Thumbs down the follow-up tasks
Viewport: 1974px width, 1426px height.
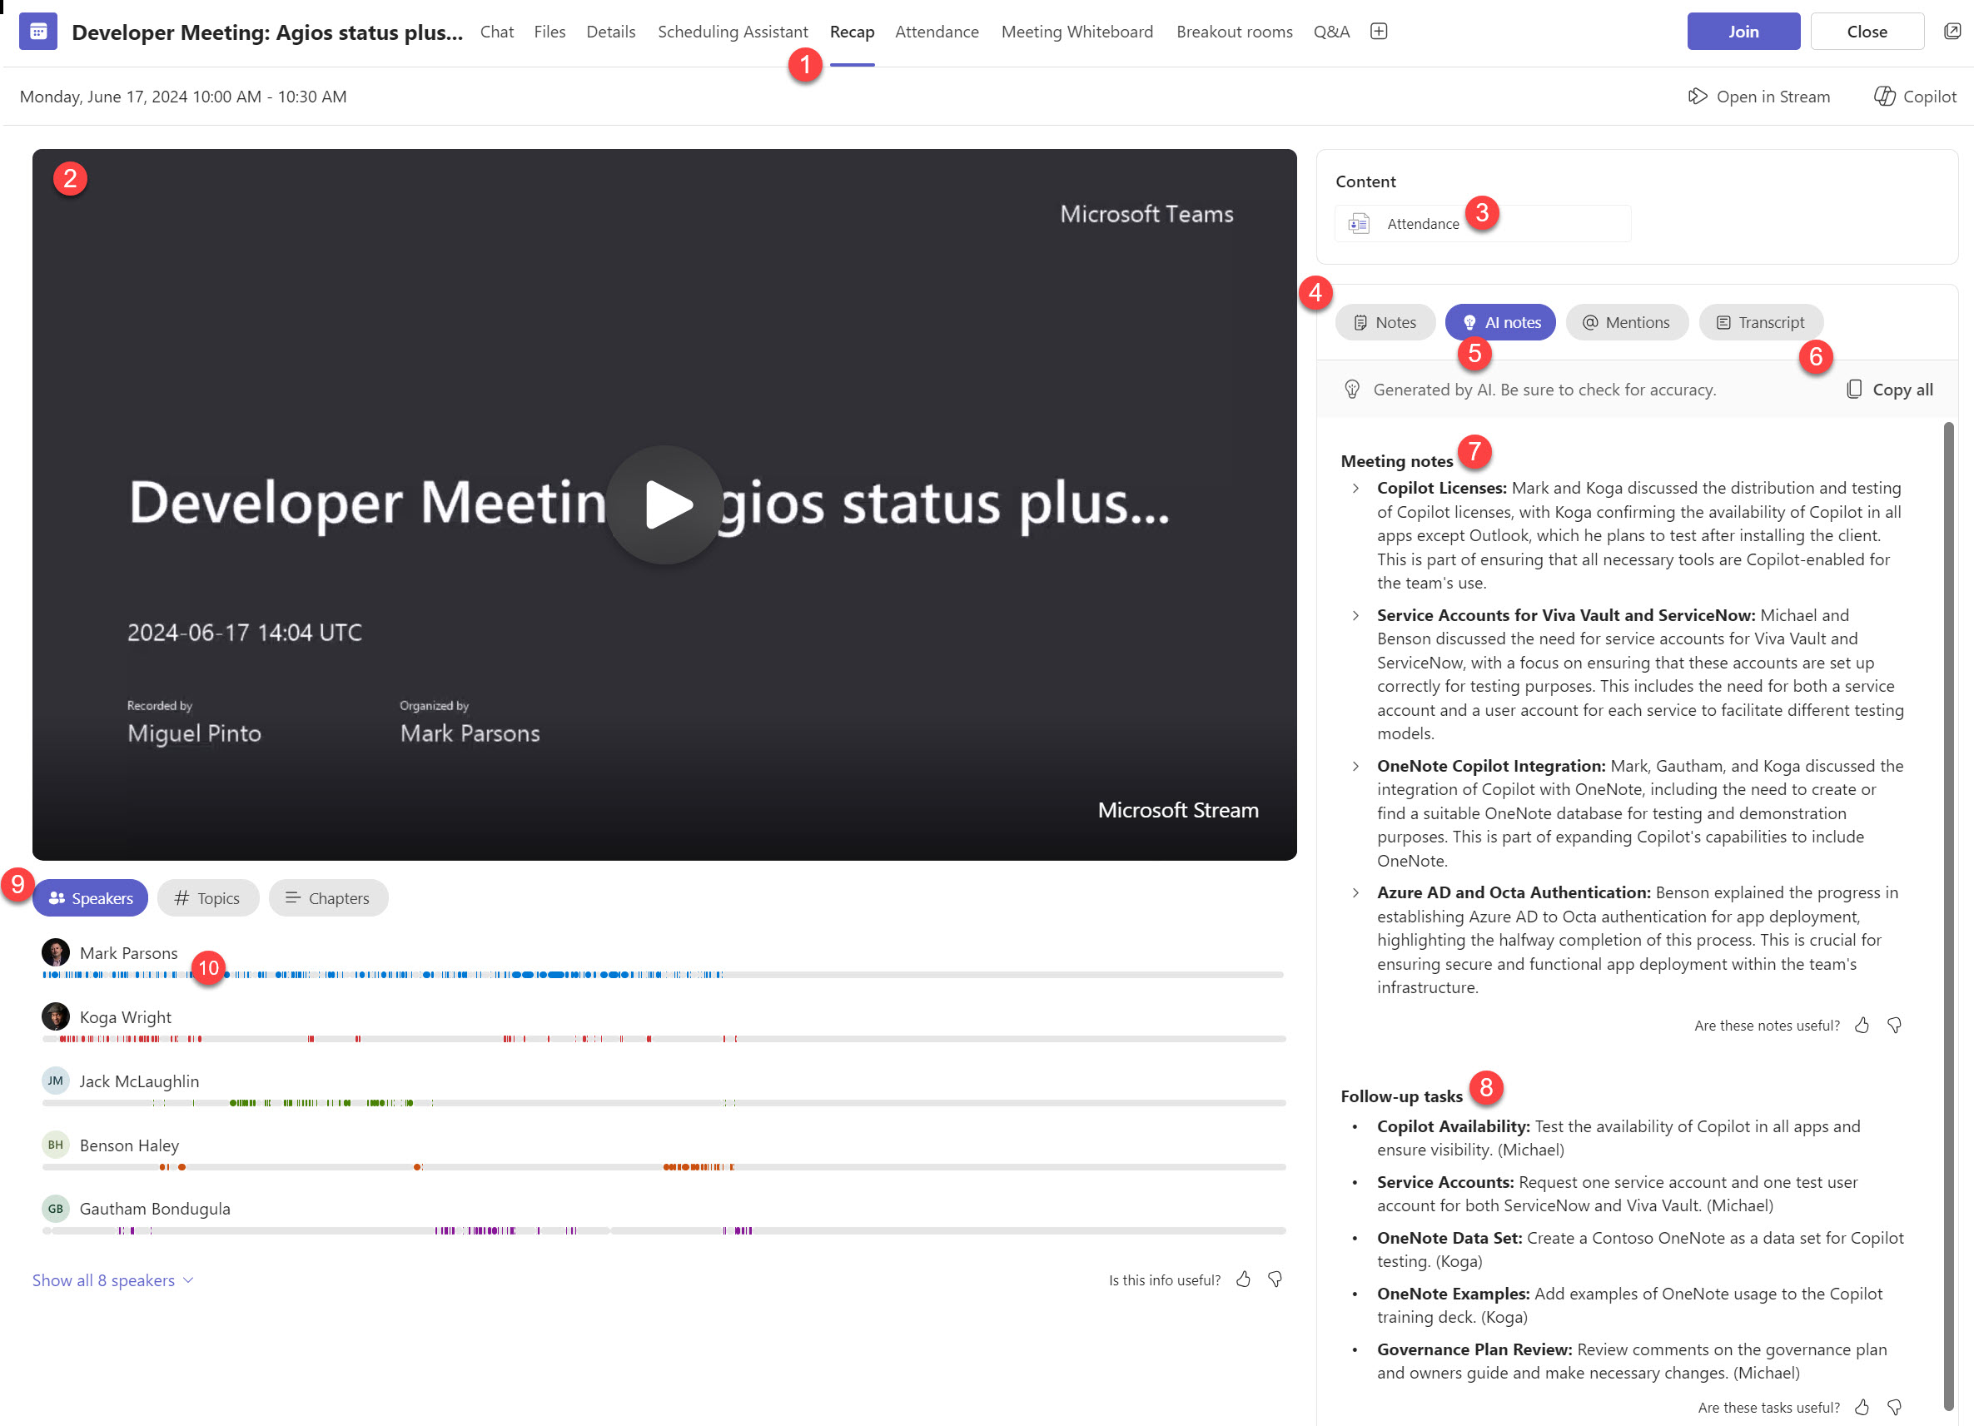click(1893, 1407)
